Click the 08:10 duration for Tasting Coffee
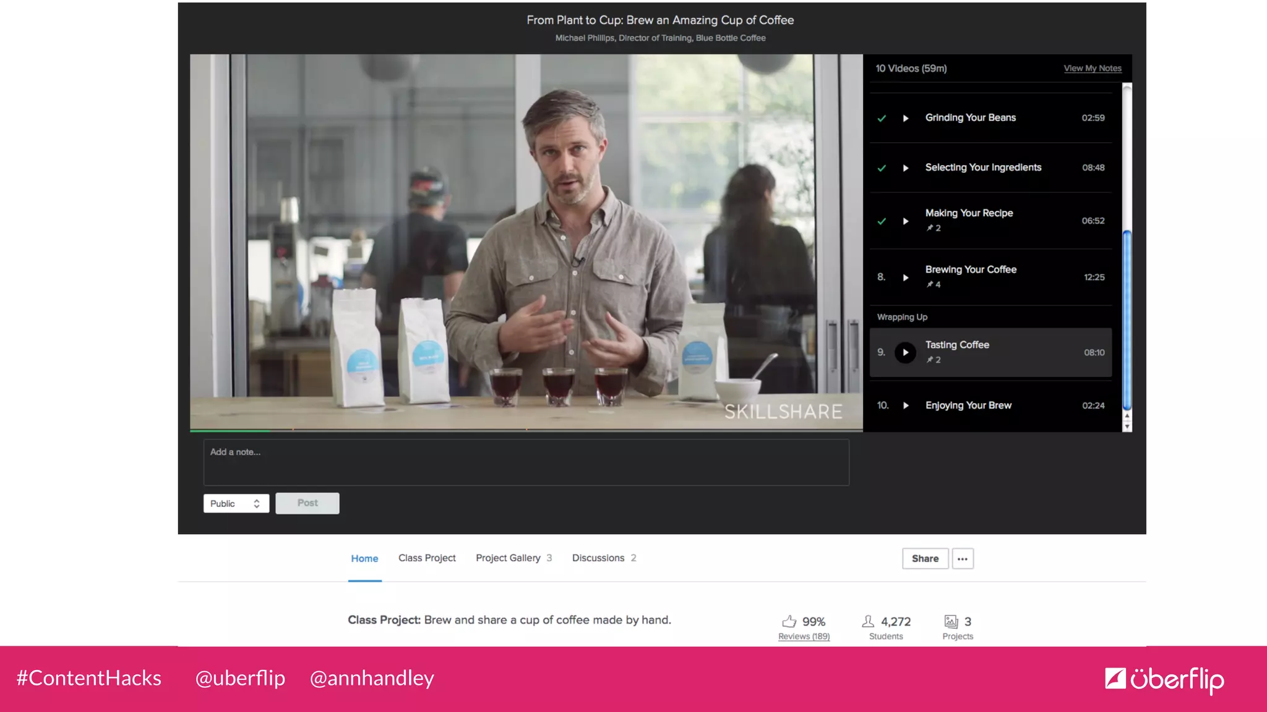The height and width of the screenshot is (712, 1267). [1094, 353]
